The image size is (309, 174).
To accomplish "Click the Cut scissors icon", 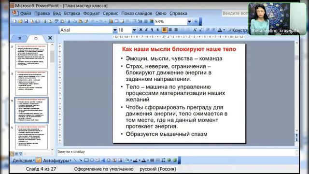I will click(x=69, y=21).
